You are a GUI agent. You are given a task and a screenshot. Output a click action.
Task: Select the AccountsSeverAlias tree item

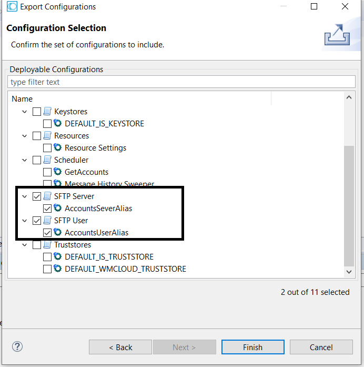click(98, 209)
